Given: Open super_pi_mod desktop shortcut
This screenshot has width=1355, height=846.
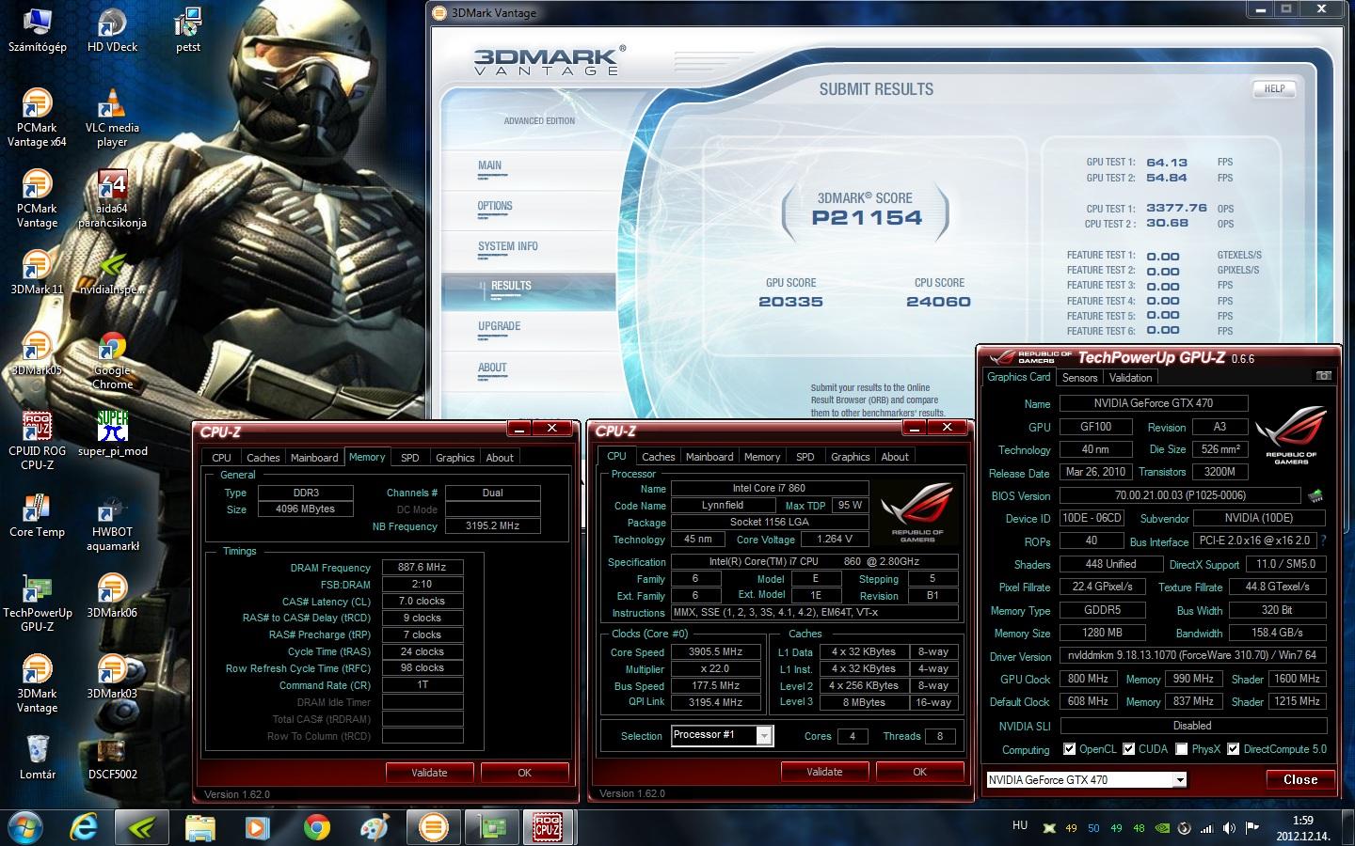Looking at the screenshot, I should (x=112, y=433).
